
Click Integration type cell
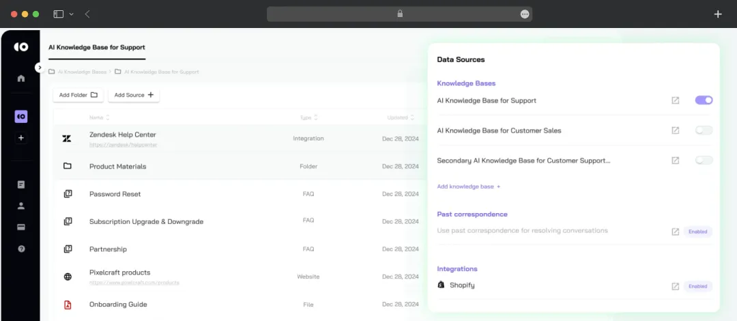(x=308, y=139)
